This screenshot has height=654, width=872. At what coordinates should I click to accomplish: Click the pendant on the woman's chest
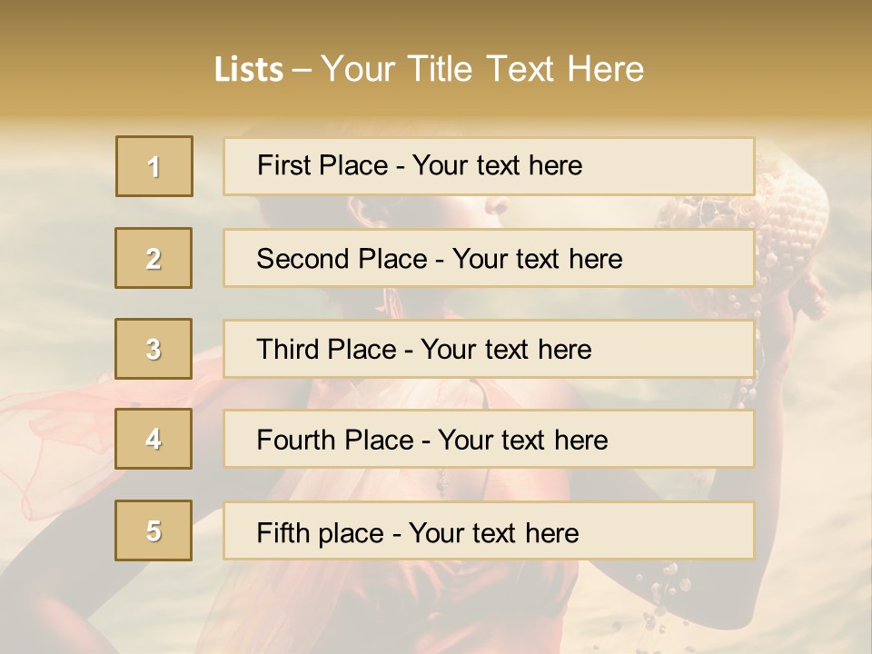pos(442,482)
